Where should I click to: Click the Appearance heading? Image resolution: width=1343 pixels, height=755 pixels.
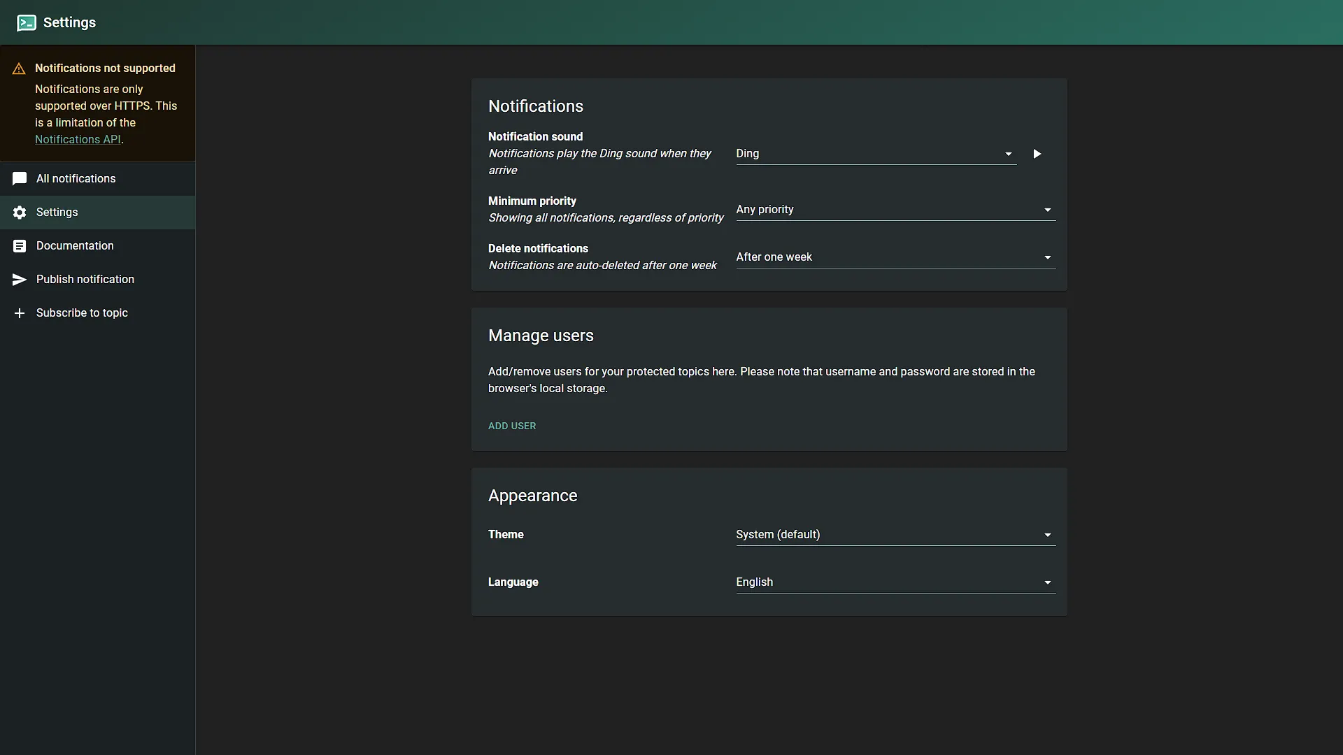coord(533,496)
